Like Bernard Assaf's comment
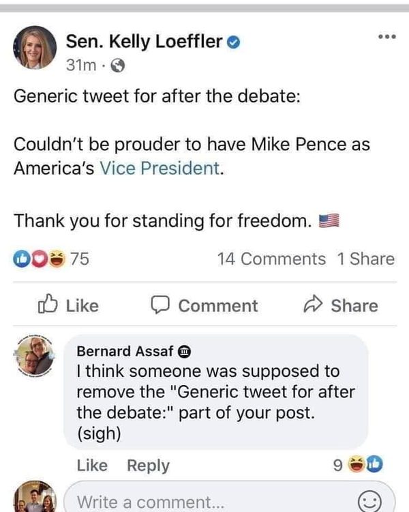Image resolution: width=409 pixels, height=512 pixels. 92,466
